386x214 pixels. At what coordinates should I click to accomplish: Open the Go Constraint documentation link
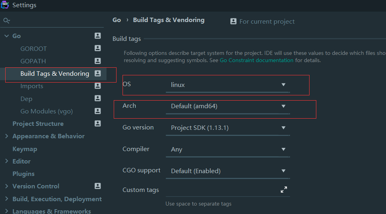(x=256, y=61)
